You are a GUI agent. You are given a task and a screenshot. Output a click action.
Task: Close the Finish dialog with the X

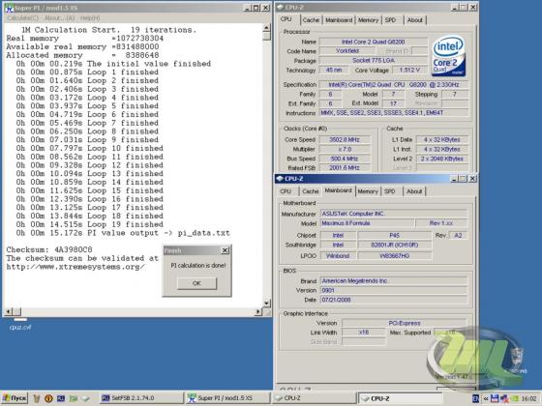(225, 250)
